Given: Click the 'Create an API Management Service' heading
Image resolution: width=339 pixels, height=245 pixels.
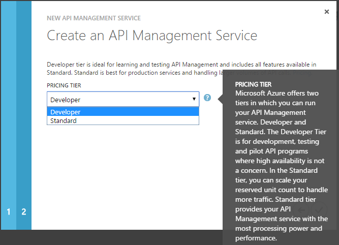Looking at the screenshot, I should [x=152, y=36].
